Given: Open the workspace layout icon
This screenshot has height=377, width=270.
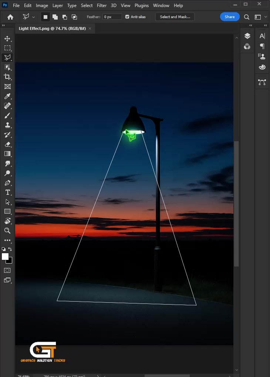Looking at the screenshot, I should [258, 17].
